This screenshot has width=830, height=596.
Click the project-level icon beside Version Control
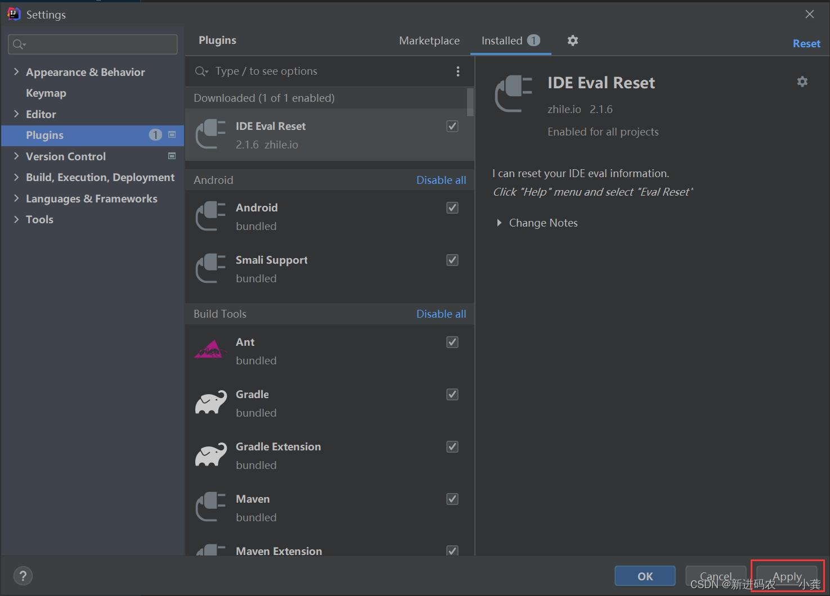tap(172, 156)
